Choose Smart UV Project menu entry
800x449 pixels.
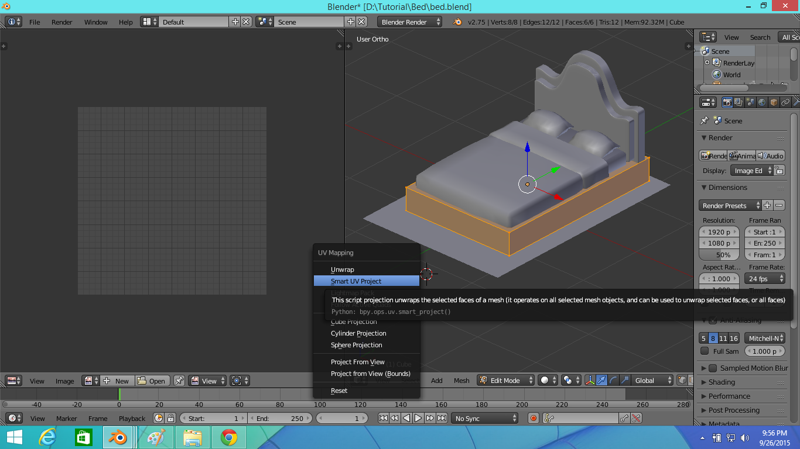[367, 281]
